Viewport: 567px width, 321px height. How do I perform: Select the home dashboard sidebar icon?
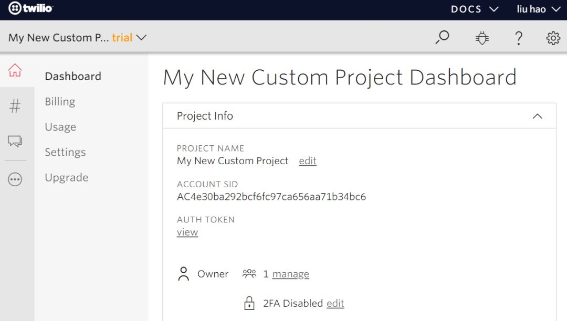click(x=15, y=70)
